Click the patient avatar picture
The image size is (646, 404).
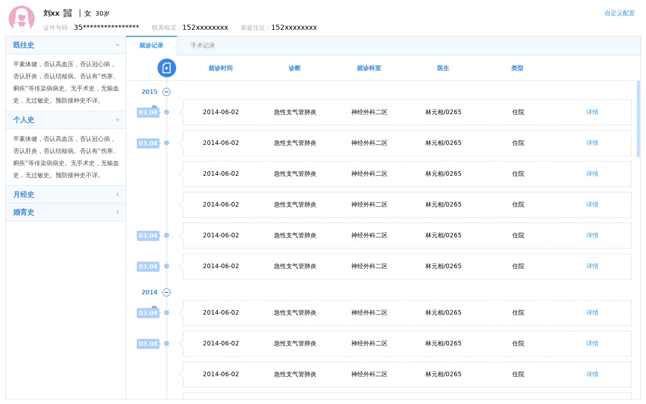click(x=22, y=19)
